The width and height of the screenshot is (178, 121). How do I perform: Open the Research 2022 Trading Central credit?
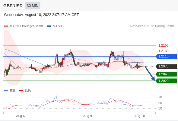[x=153, y=26]
